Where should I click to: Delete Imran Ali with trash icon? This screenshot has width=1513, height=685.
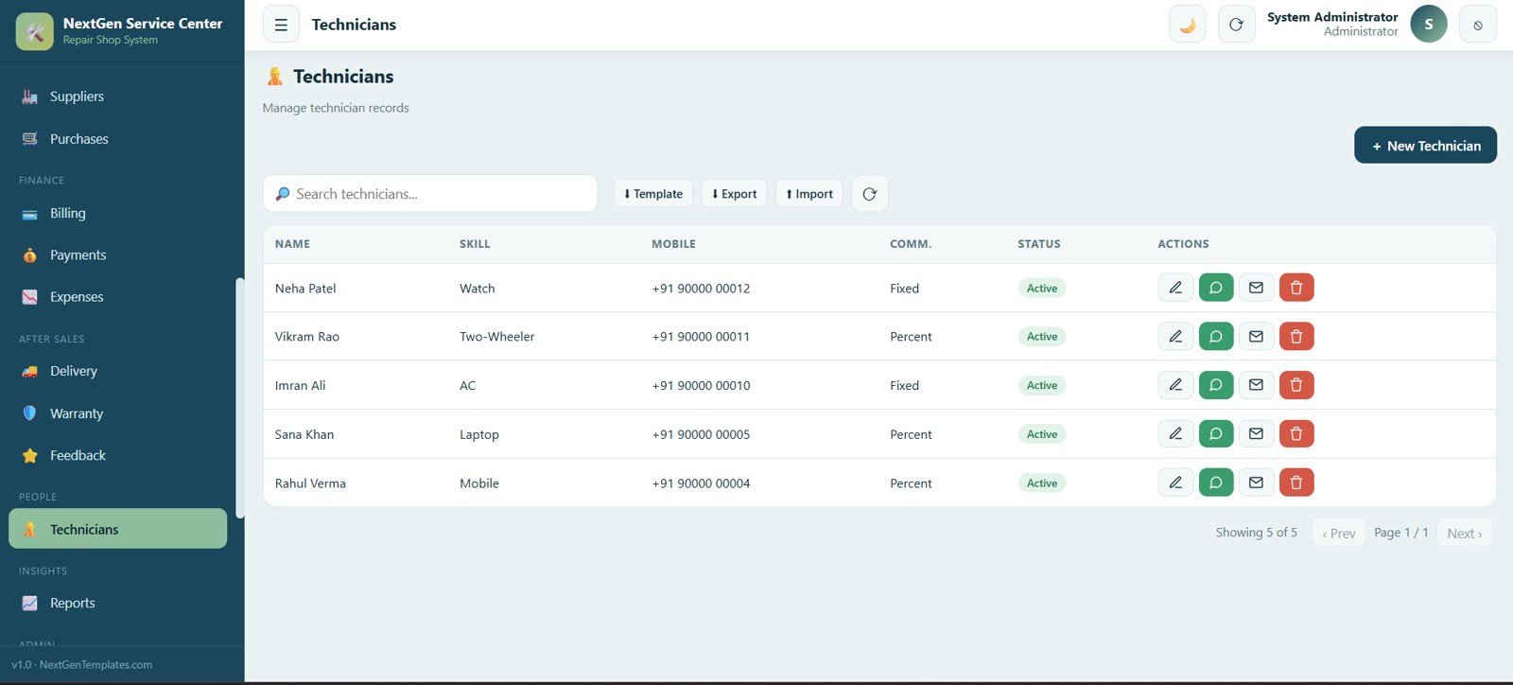coord(1296,385)
